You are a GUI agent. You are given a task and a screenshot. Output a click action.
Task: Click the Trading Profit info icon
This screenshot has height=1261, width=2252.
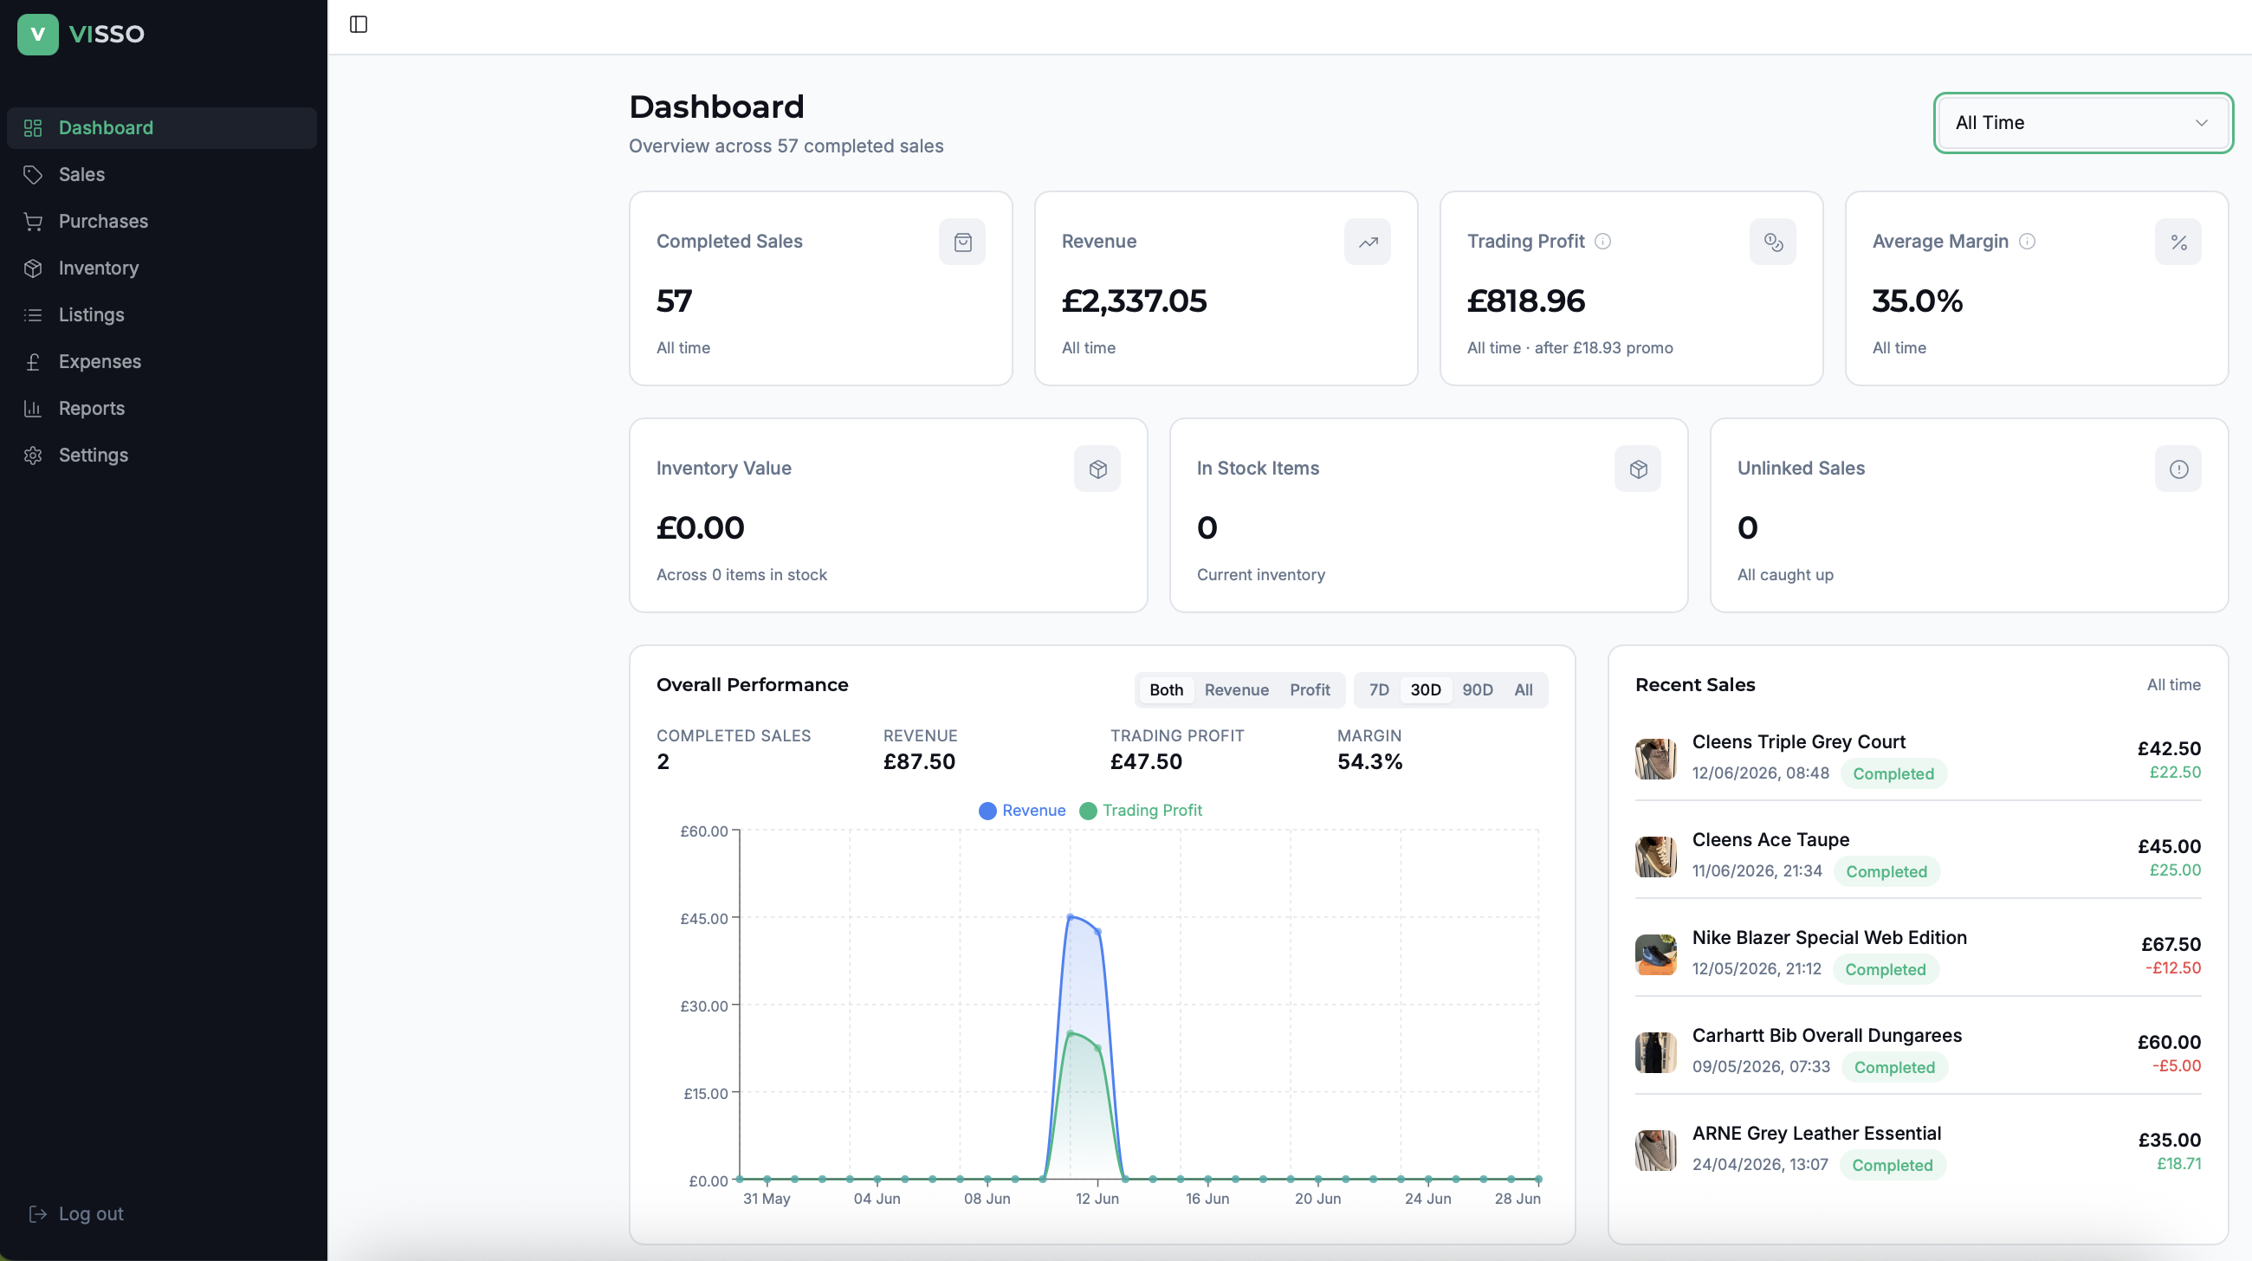tap(1602, 241)
